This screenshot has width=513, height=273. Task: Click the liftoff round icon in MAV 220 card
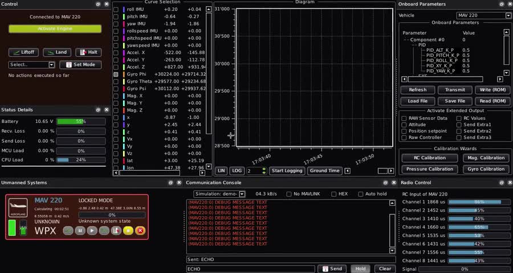click(68, 230)
